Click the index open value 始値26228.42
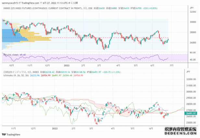200x138 pixels. click(x=47, y=72)
